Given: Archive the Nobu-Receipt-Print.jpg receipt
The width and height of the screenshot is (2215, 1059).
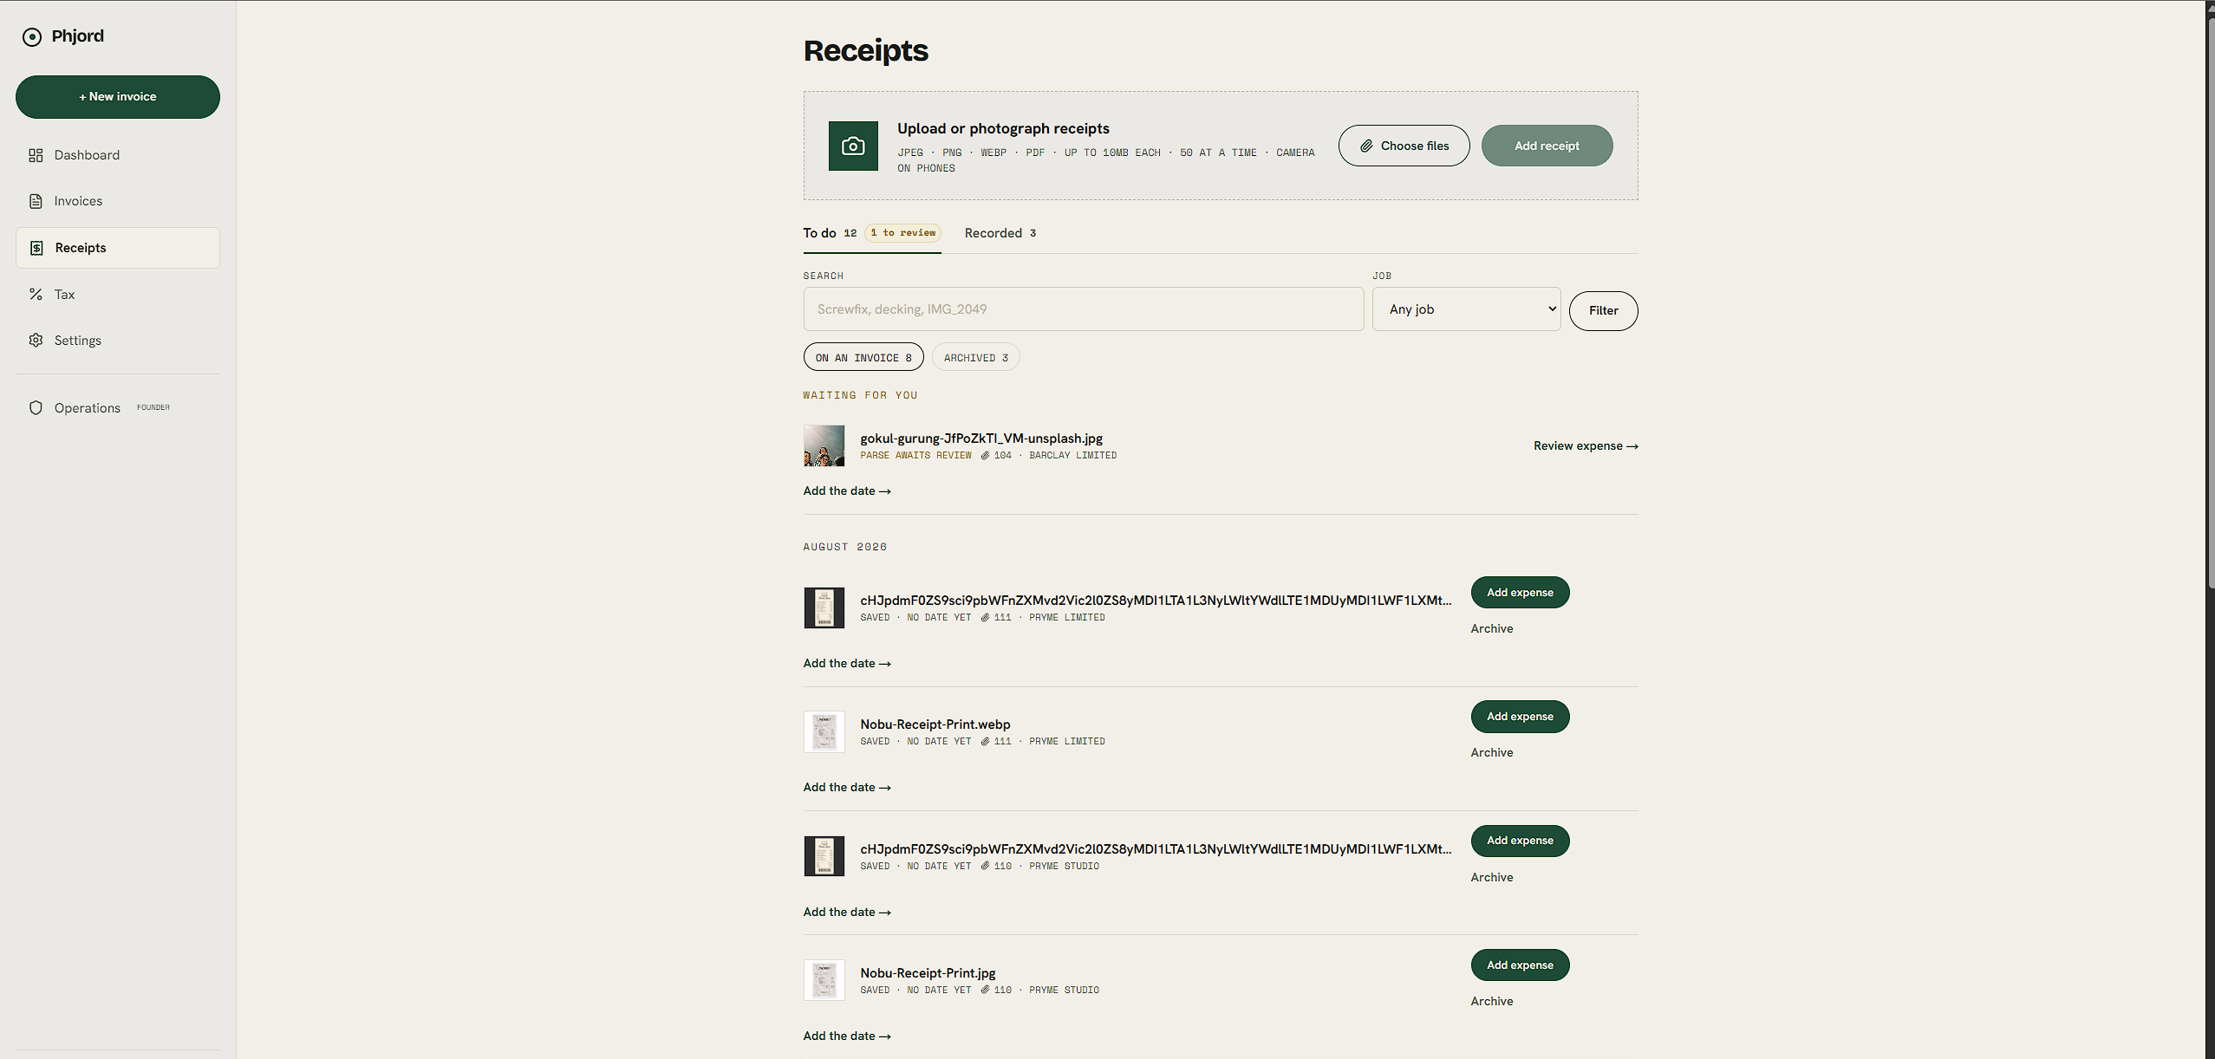Looking at the screenshot, I should [x=1491, y=1001].
